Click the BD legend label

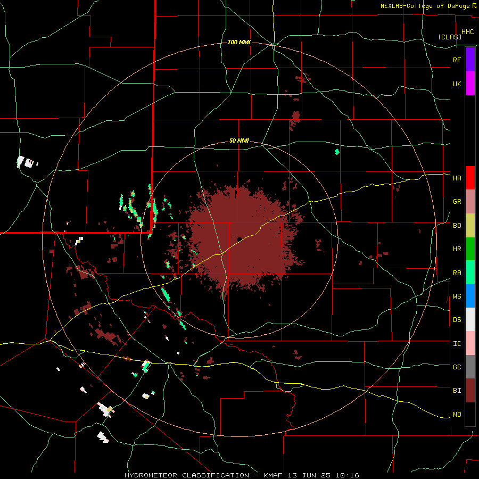(457, 226)
